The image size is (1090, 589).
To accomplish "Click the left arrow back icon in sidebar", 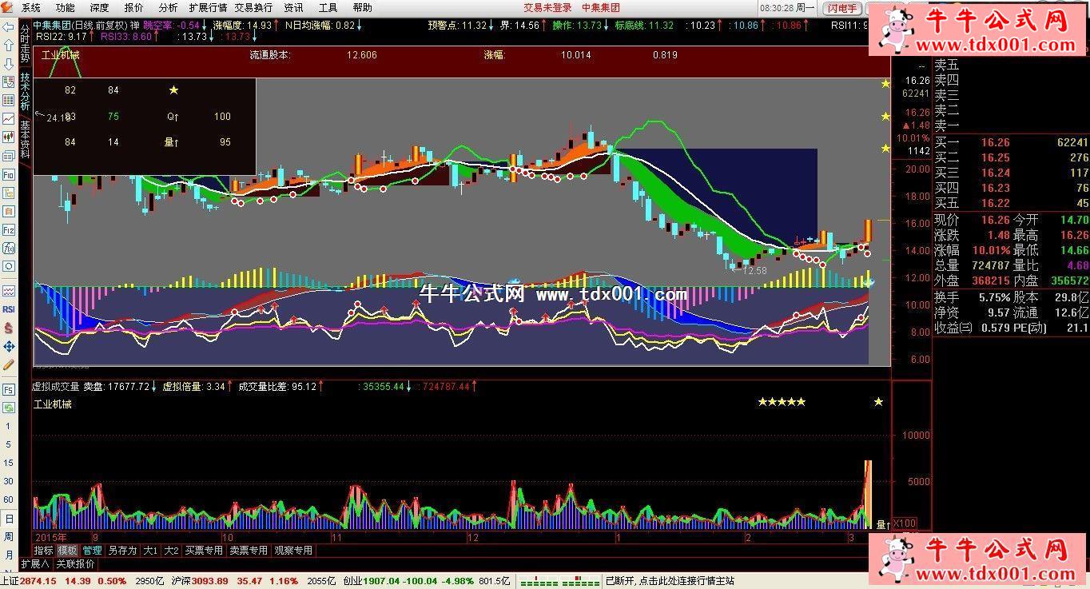I will click(x=8, y=26).
